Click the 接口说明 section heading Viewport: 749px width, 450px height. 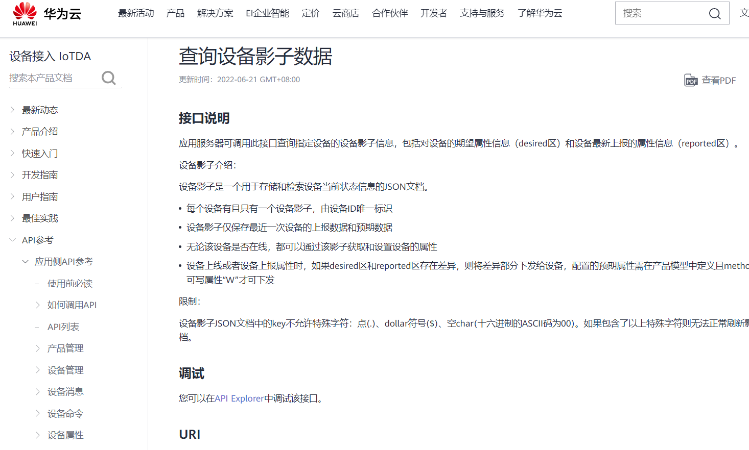[204, 118]
